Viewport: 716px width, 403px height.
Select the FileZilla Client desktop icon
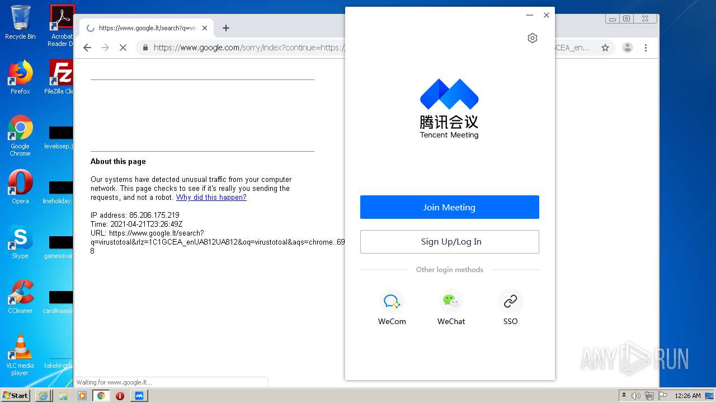click(59, 77)
